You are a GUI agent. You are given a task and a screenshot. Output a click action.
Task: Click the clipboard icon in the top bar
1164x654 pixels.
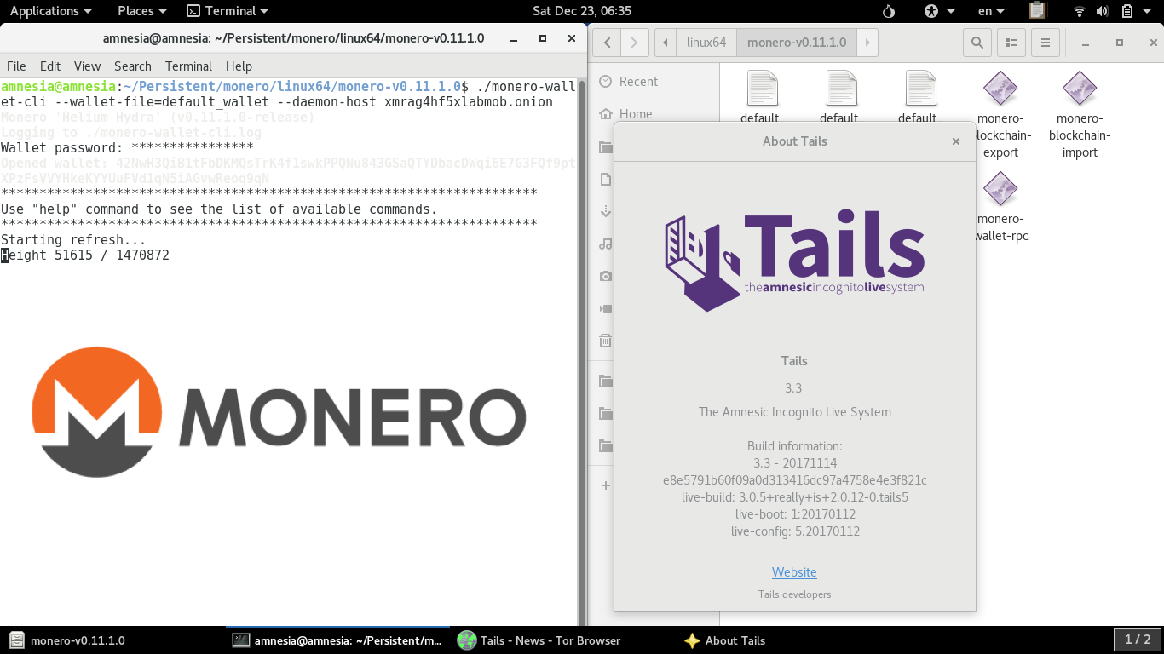[1036, 11]
